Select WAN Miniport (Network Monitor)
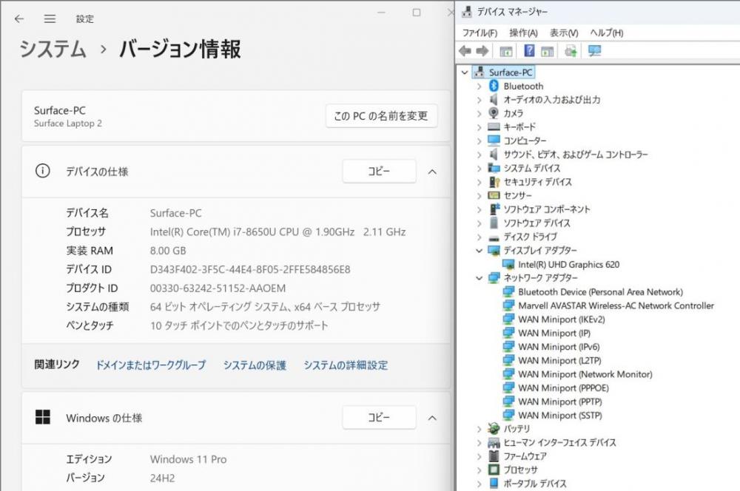 click(x=585, y=373)
